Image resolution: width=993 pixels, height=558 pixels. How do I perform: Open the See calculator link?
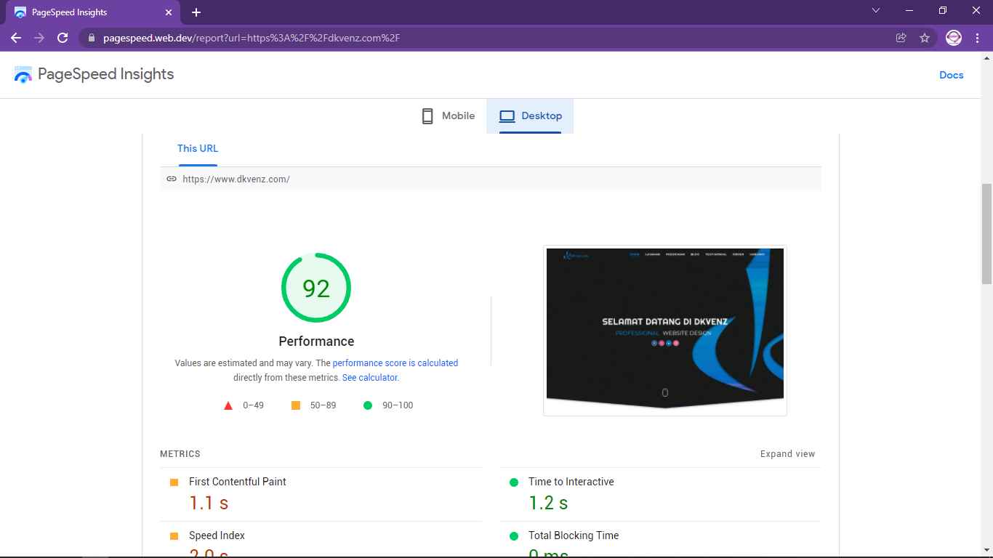pos(370,378)
